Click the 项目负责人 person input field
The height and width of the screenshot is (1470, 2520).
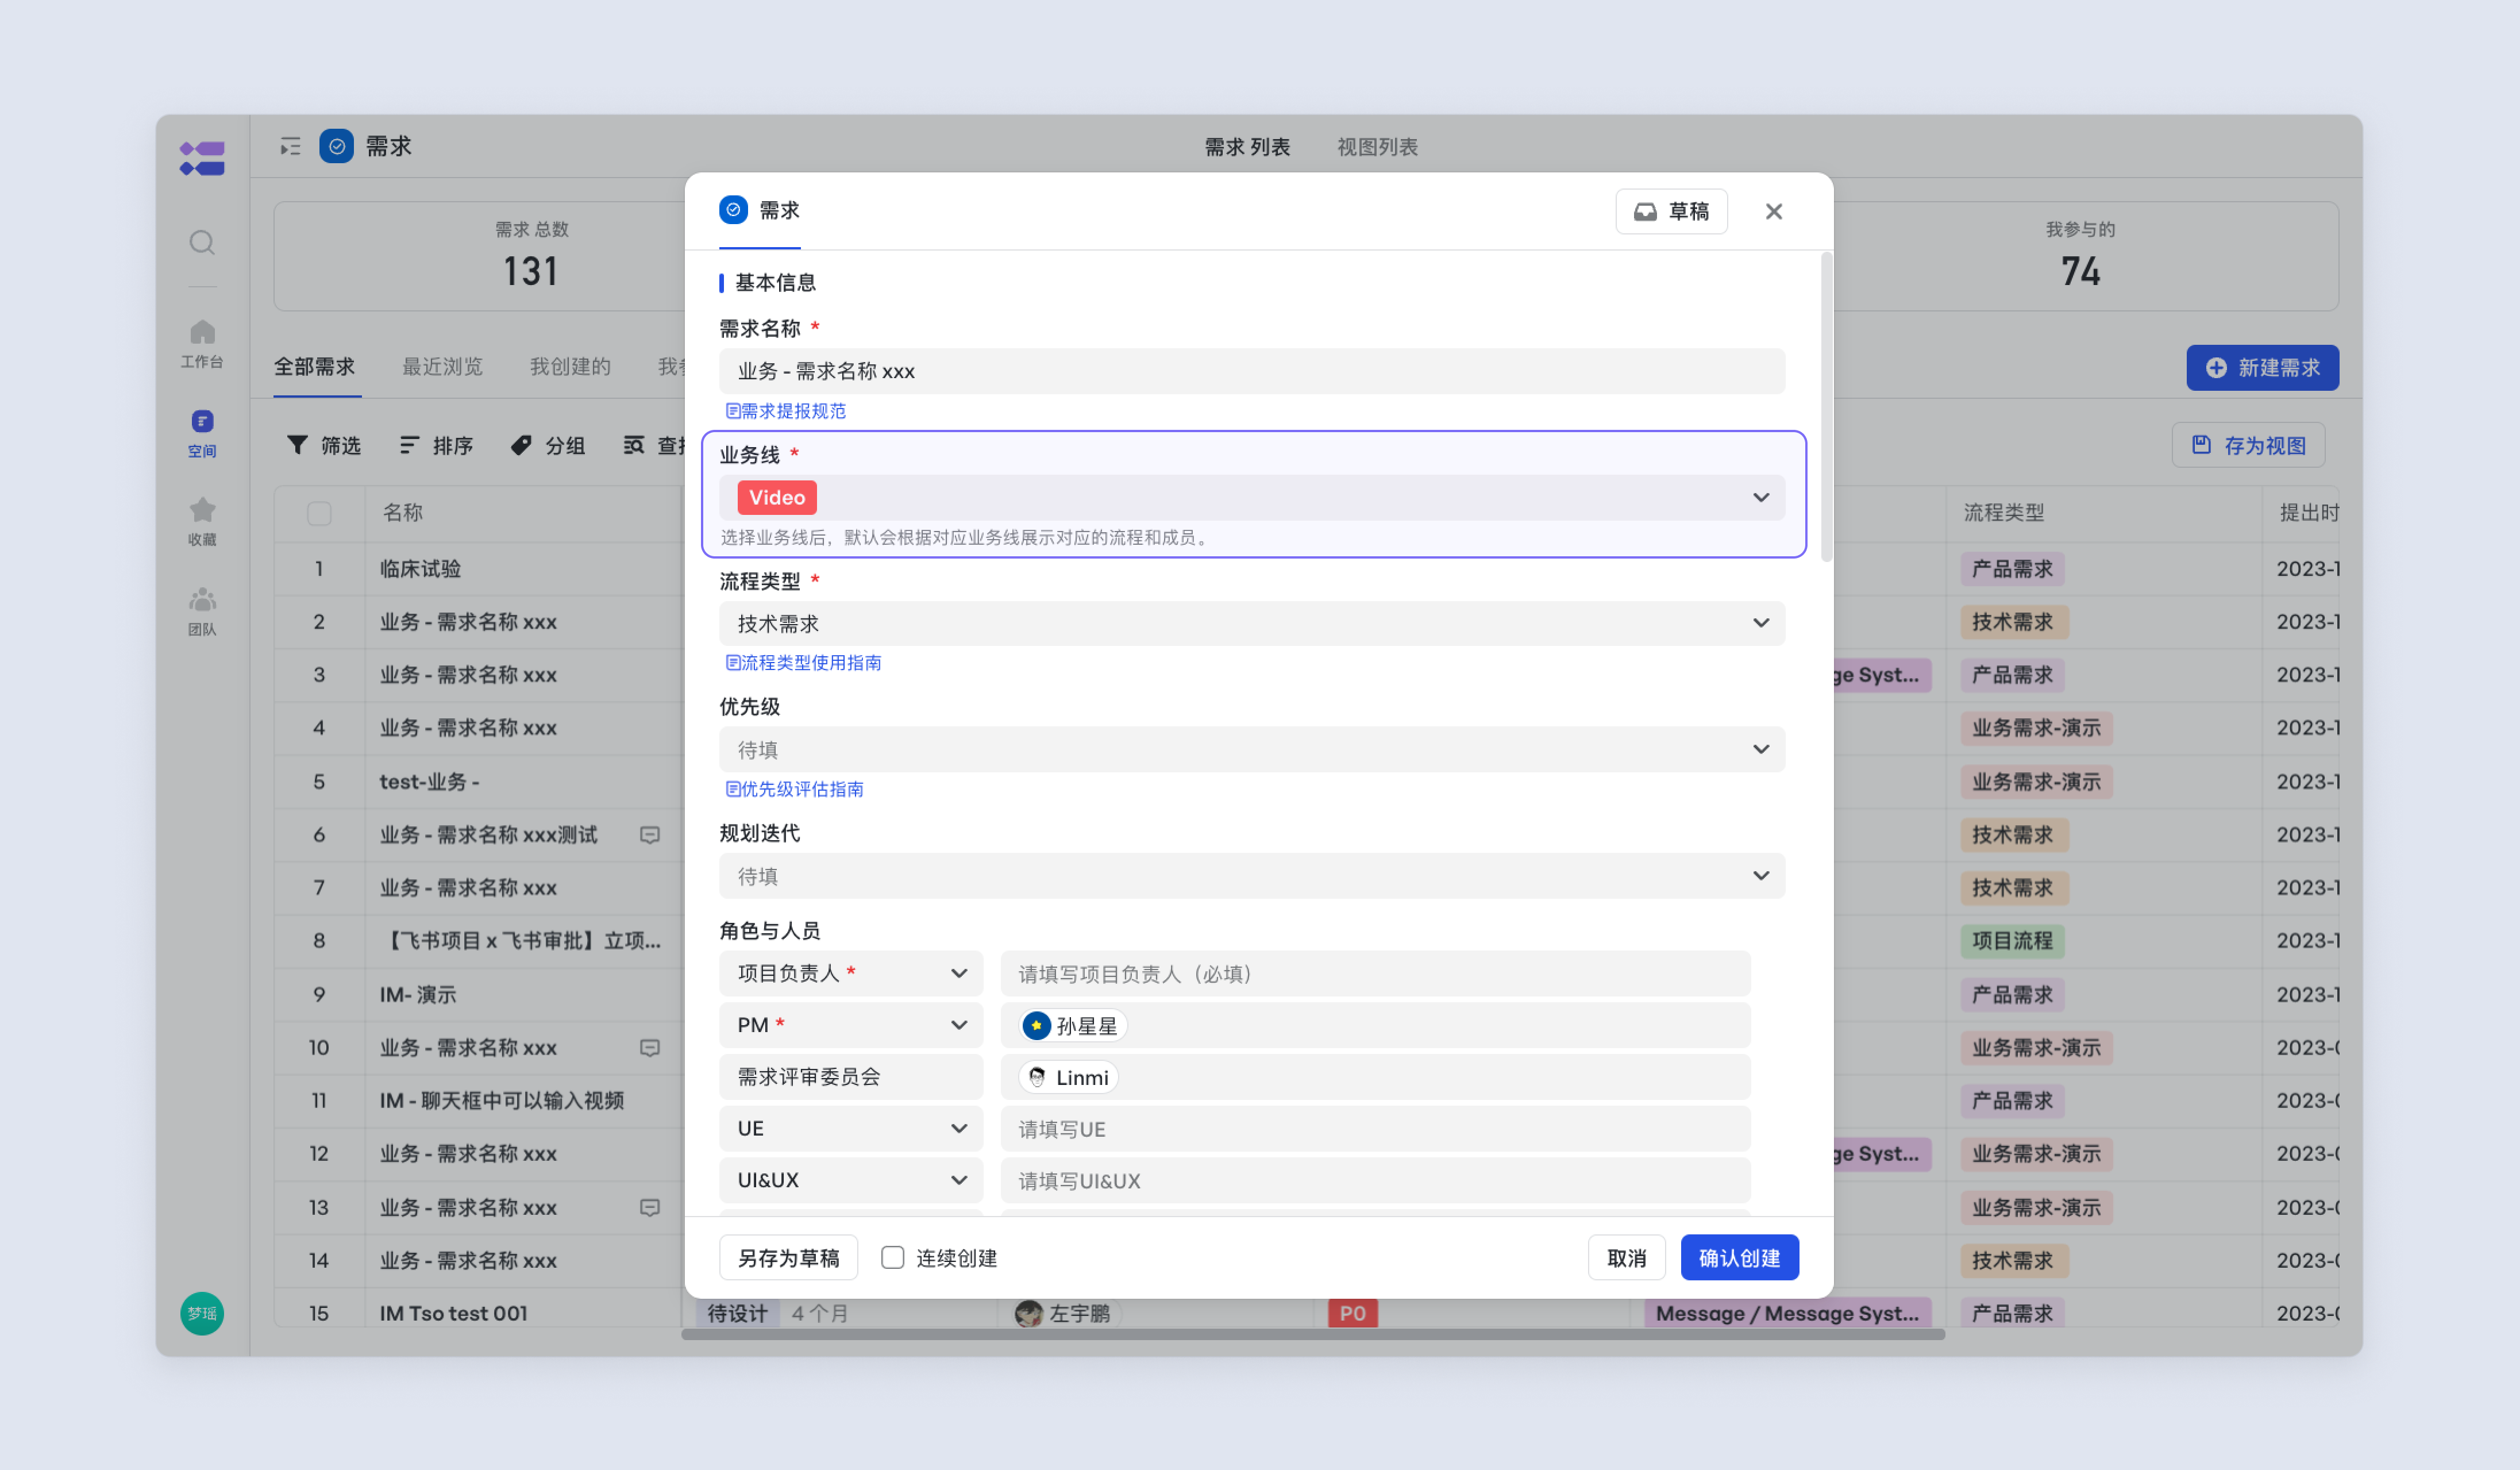point(1376,973)
